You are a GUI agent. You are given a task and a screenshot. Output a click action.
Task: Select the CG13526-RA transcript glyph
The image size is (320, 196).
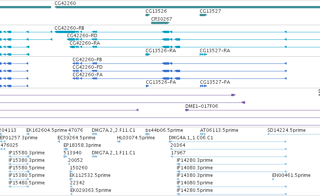148,54
